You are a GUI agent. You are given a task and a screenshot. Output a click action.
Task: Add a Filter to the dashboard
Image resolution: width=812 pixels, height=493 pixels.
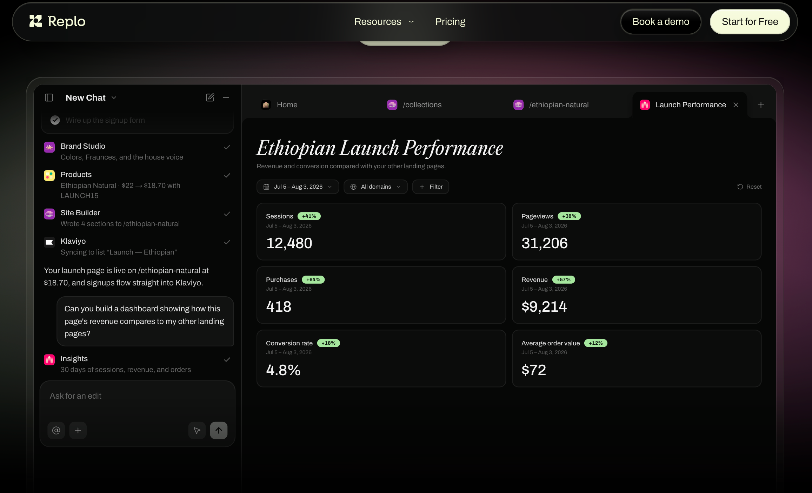pos(431,187)
